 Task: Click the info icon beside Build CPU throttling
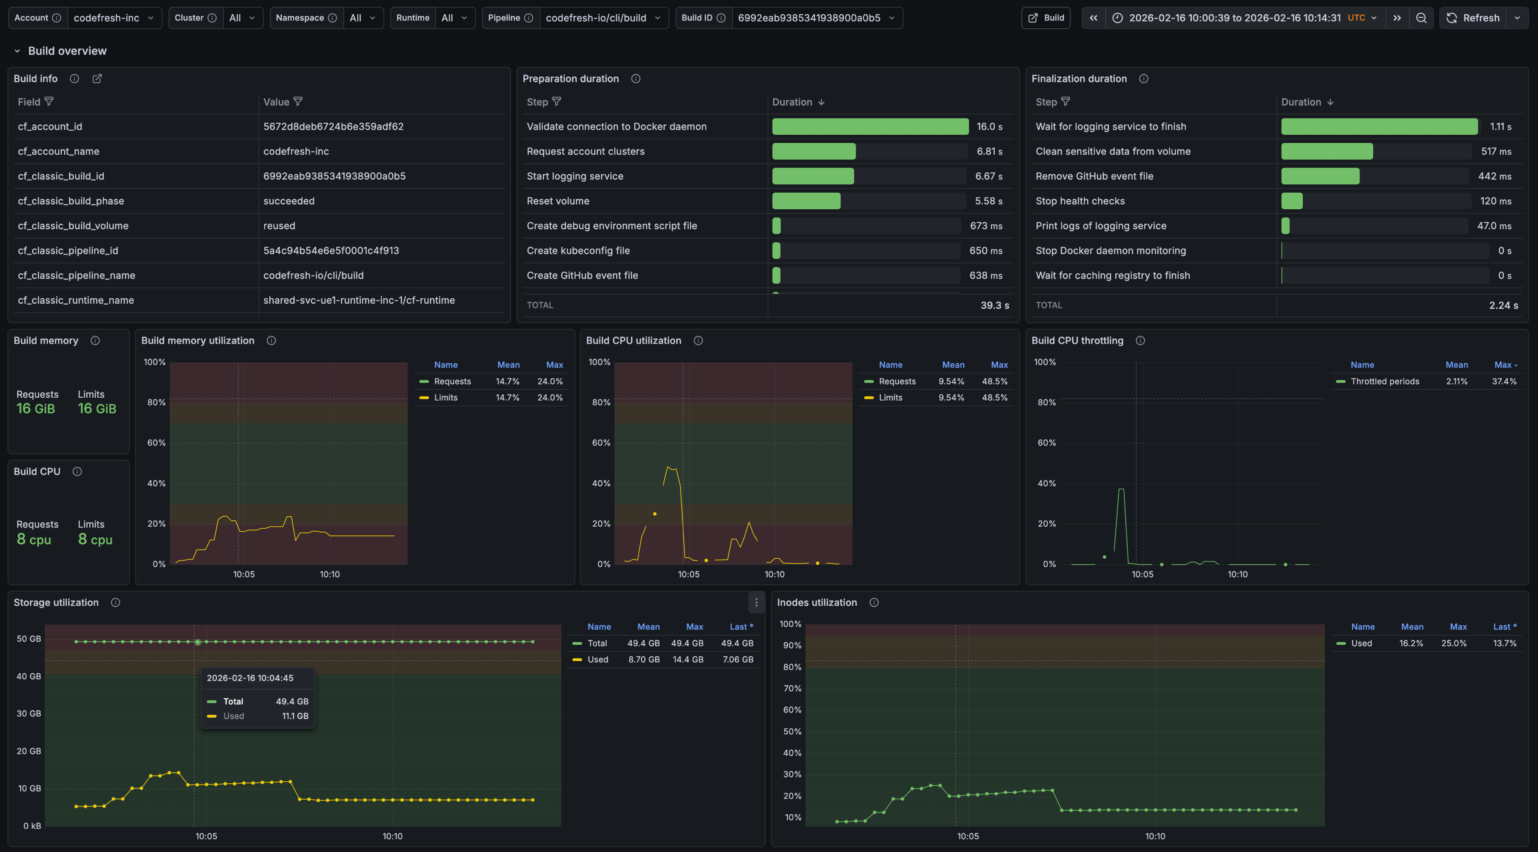[x=1140, y=341]
